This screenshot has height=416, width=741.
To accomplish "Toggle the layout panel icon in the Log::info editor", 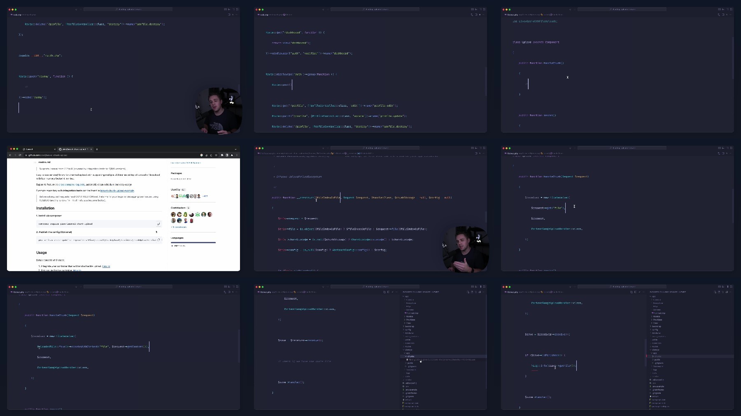I will 723,286.
